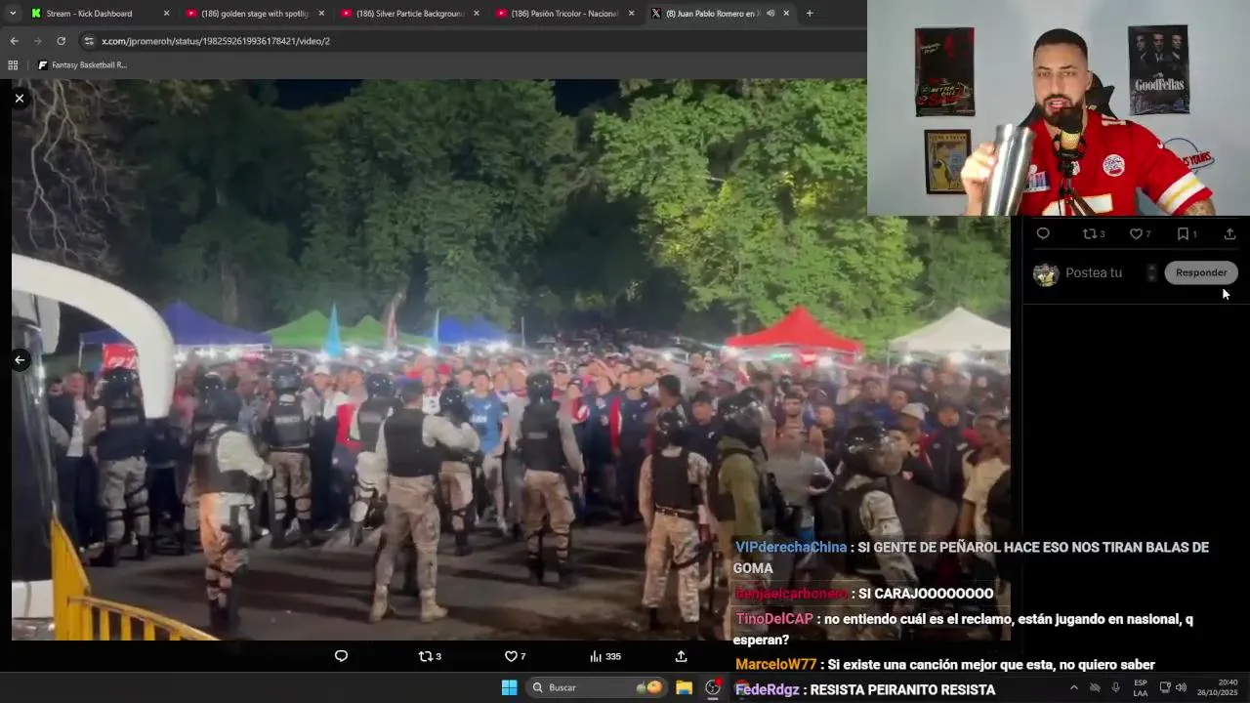Go back in browser history
This screenshot has height=703, width=1250.
tap(14, 41)
